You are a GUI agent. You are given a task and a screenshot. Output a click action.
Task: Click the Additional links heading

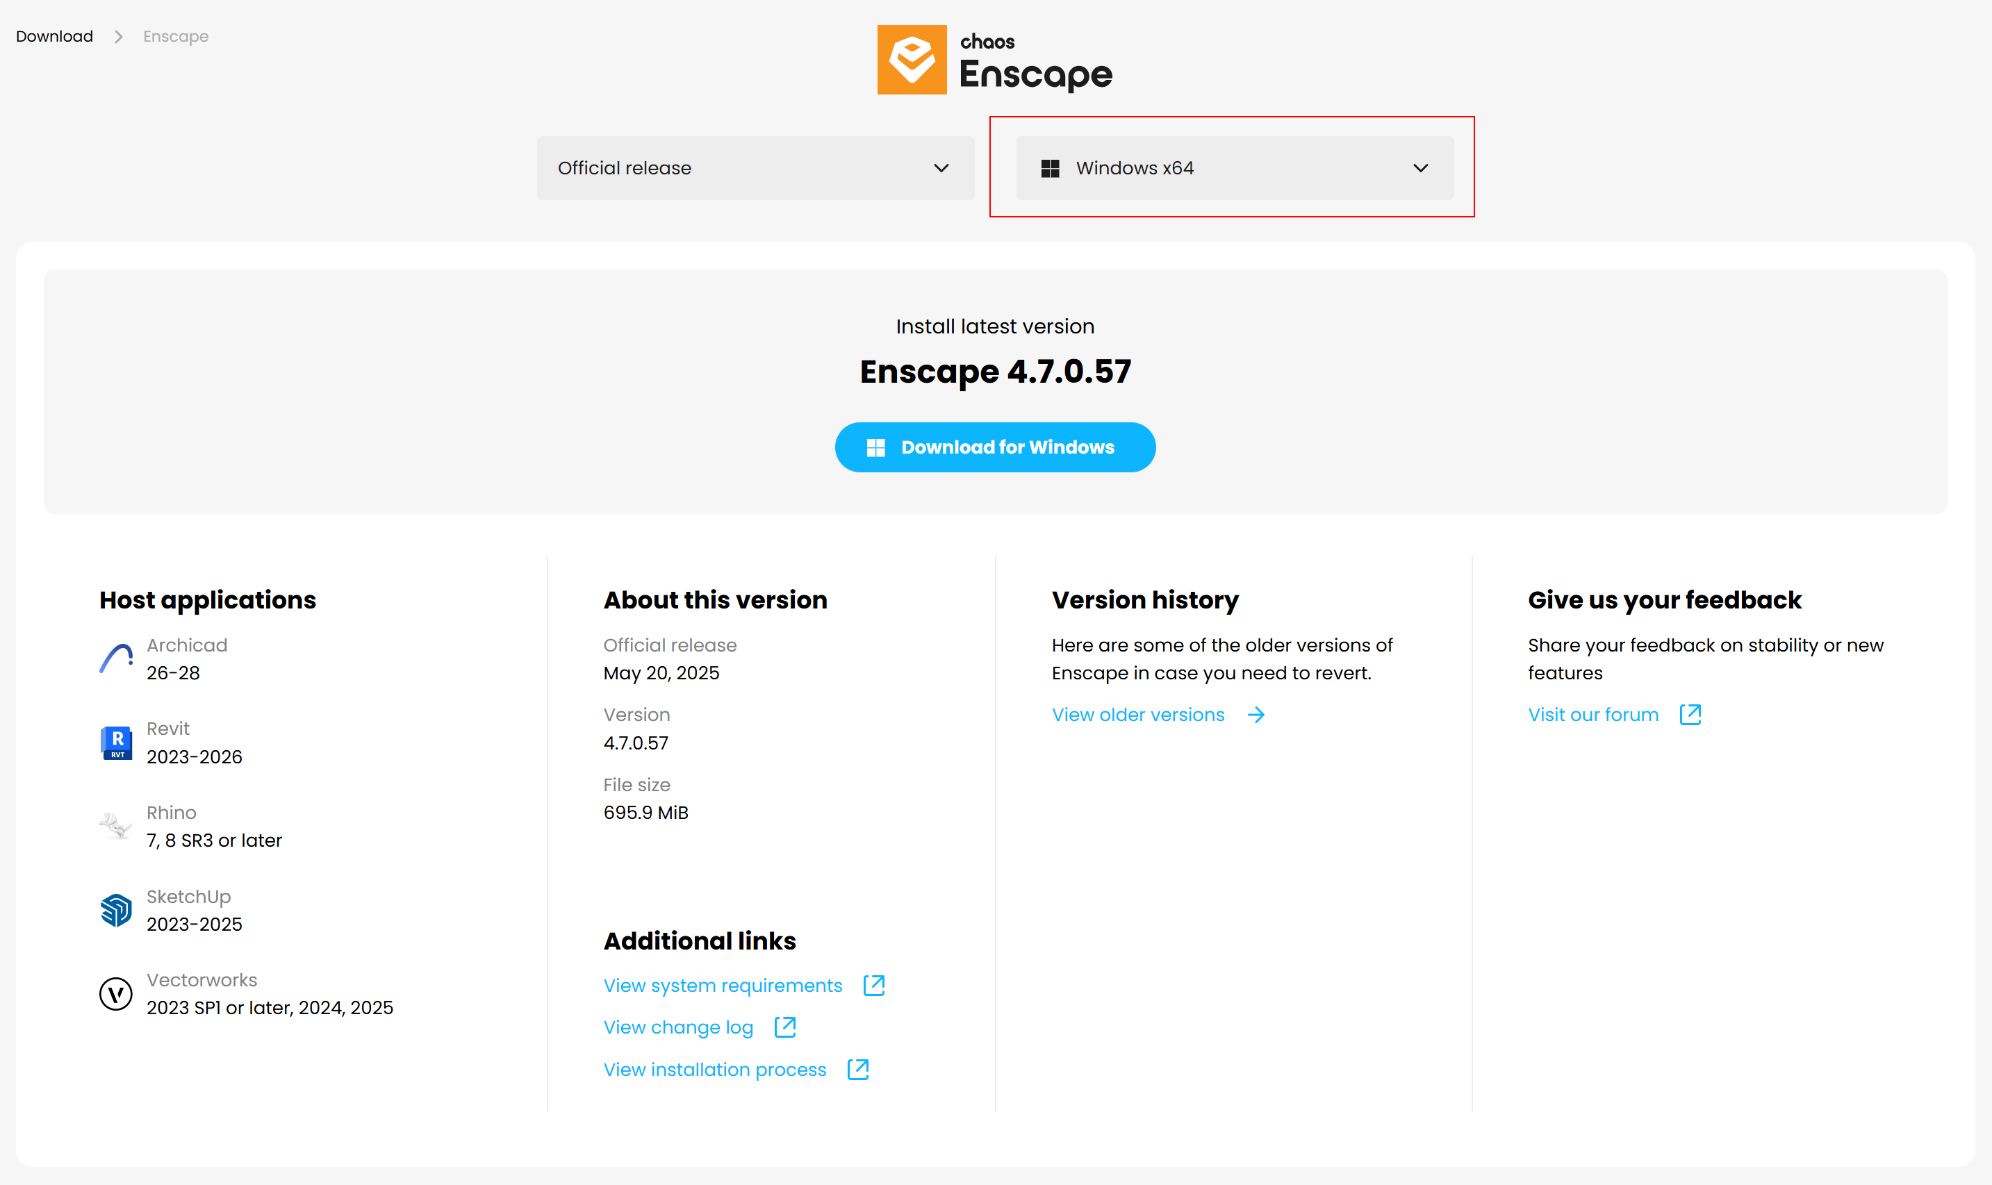[700, 940]
